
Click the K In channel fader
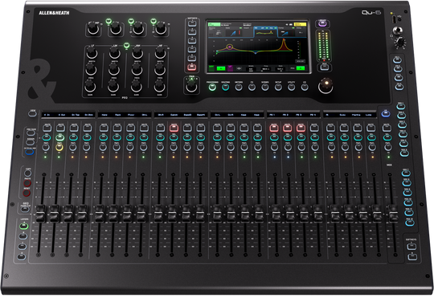(x=40, y=214)
